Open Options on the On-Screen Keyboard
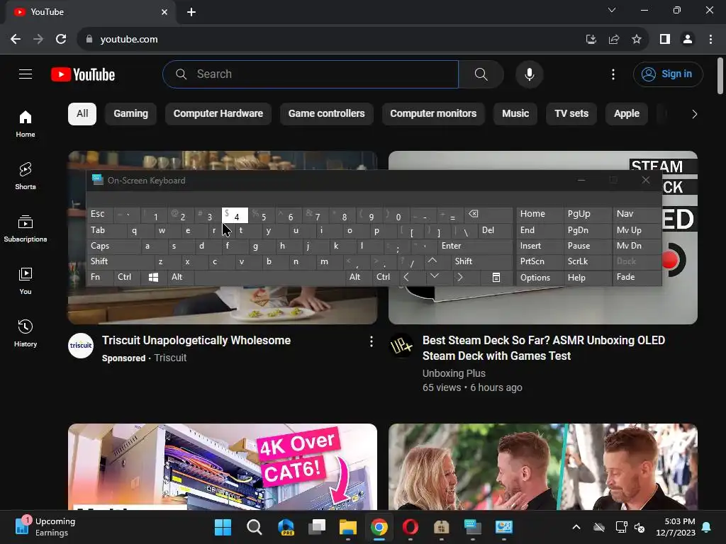This screenshot has height=544, width=726. 540,278
